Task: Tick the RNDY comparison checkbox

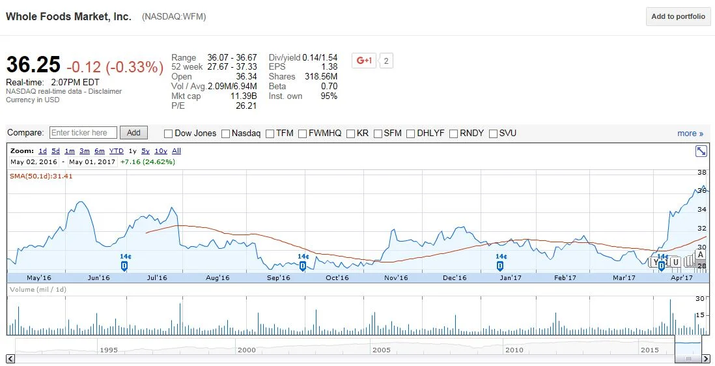Action: pos(453,134)
